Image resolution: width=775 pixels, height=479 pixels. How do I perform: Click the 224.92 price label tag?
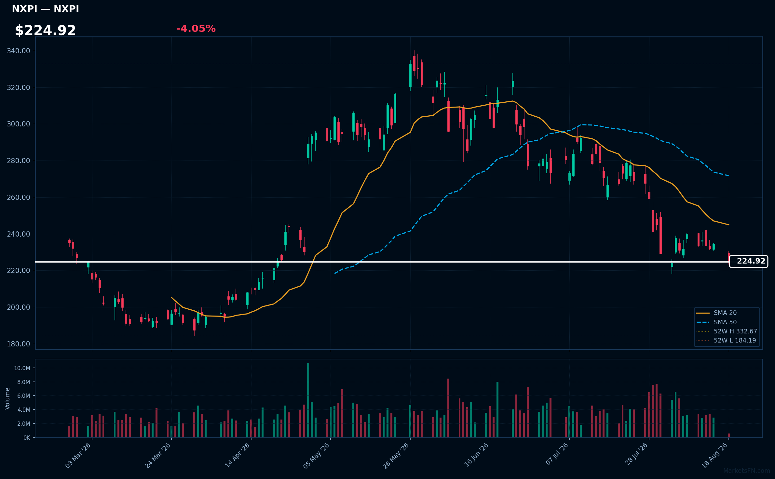click(x=748, y=261)
